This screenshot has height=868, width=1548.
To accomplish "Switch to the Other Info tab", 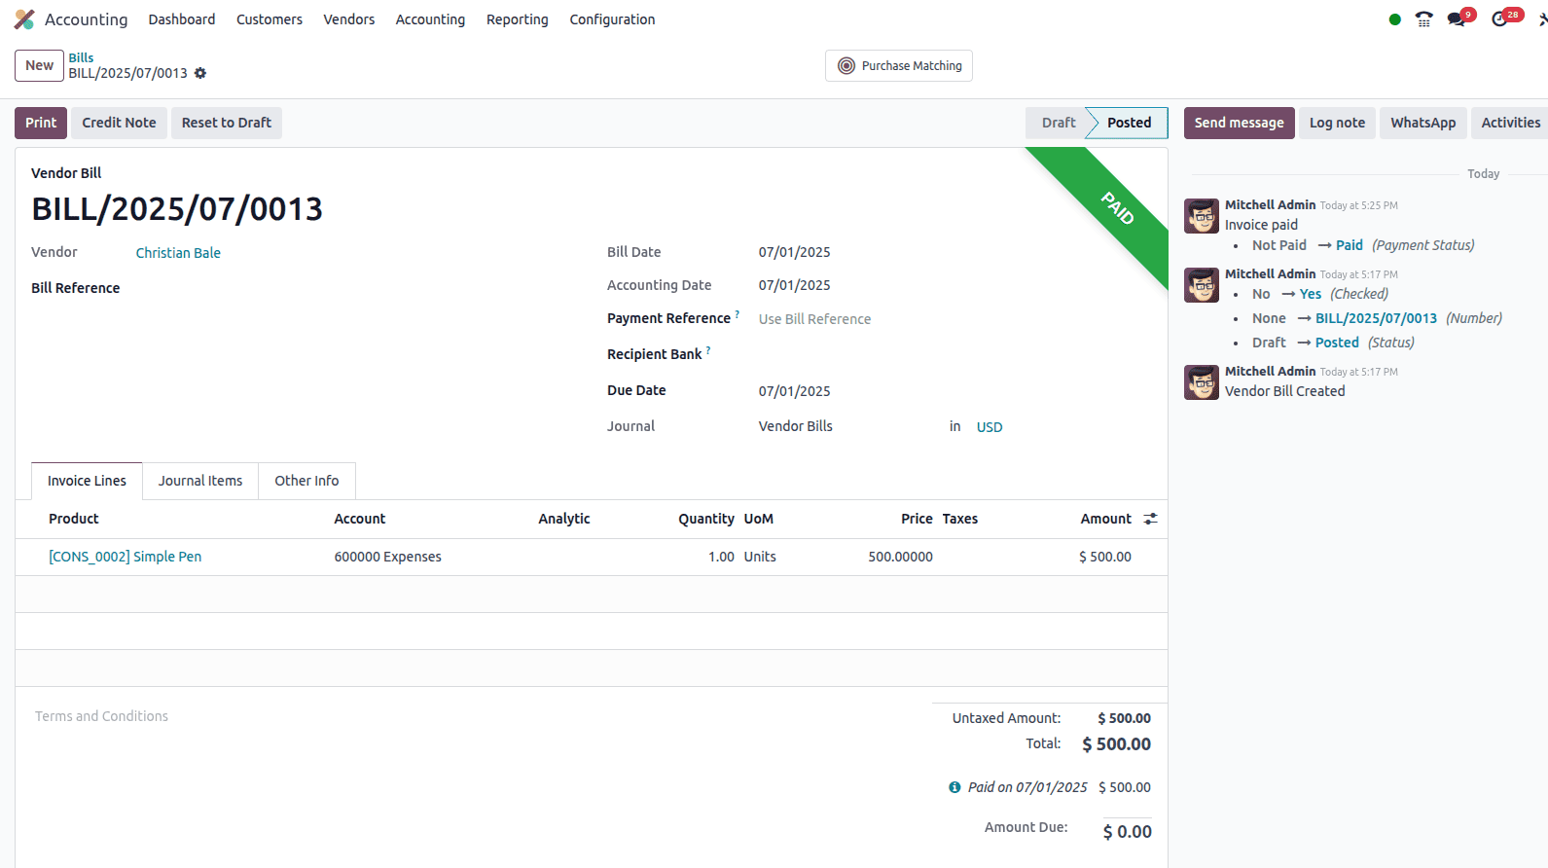I will (x=306, y=481).
